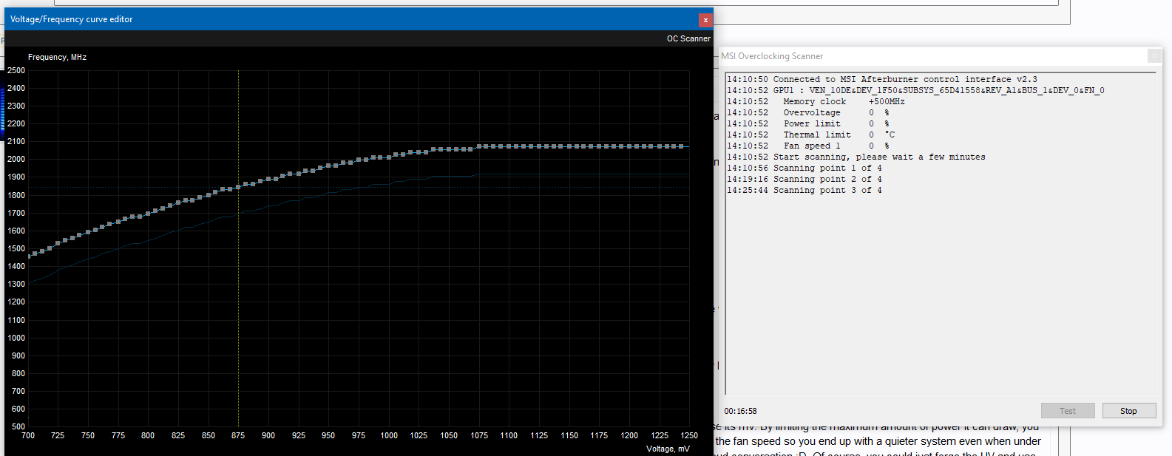Screen dimensions: 1172x456
Task: Select the 'Thermal limit' log line
Action: pyautogui.click(x=811, y=135)
